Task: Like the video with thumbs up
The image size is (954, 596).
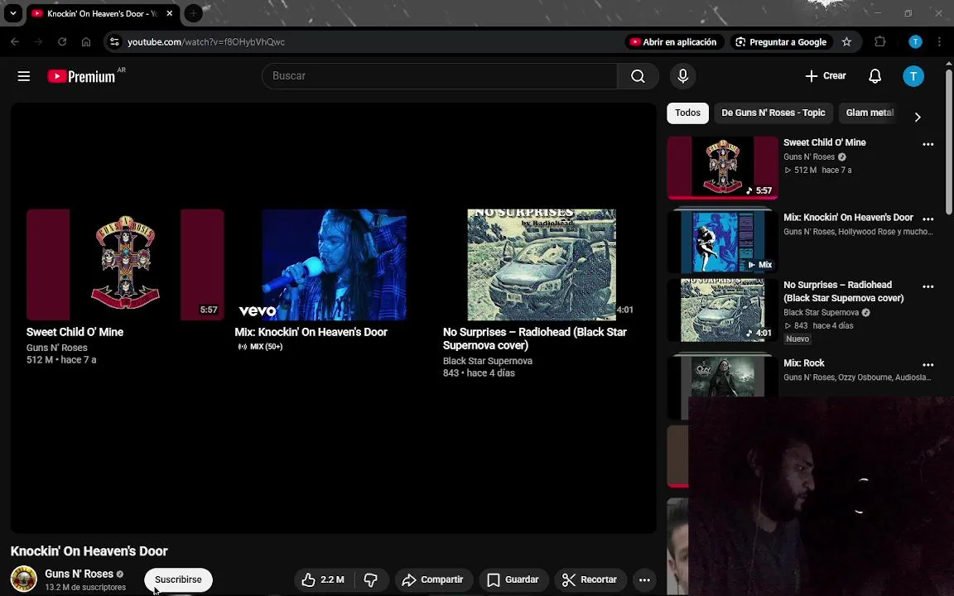Action: [324, 579]
